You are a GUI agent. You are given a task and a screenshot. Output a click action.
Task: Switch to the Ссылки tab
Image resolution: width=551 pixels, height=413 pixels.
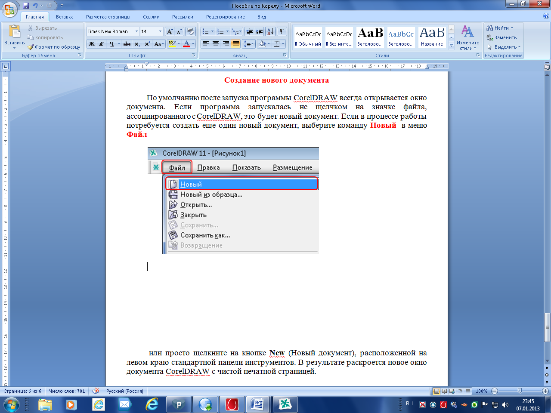coord(151,17)
